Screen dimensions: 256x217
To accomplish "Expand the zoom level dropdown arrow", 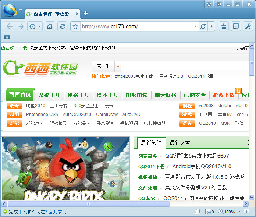I will [x=239, y=211].
